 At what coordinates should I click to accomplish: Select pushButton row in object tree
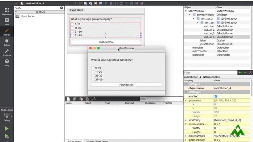click(217, 44)
